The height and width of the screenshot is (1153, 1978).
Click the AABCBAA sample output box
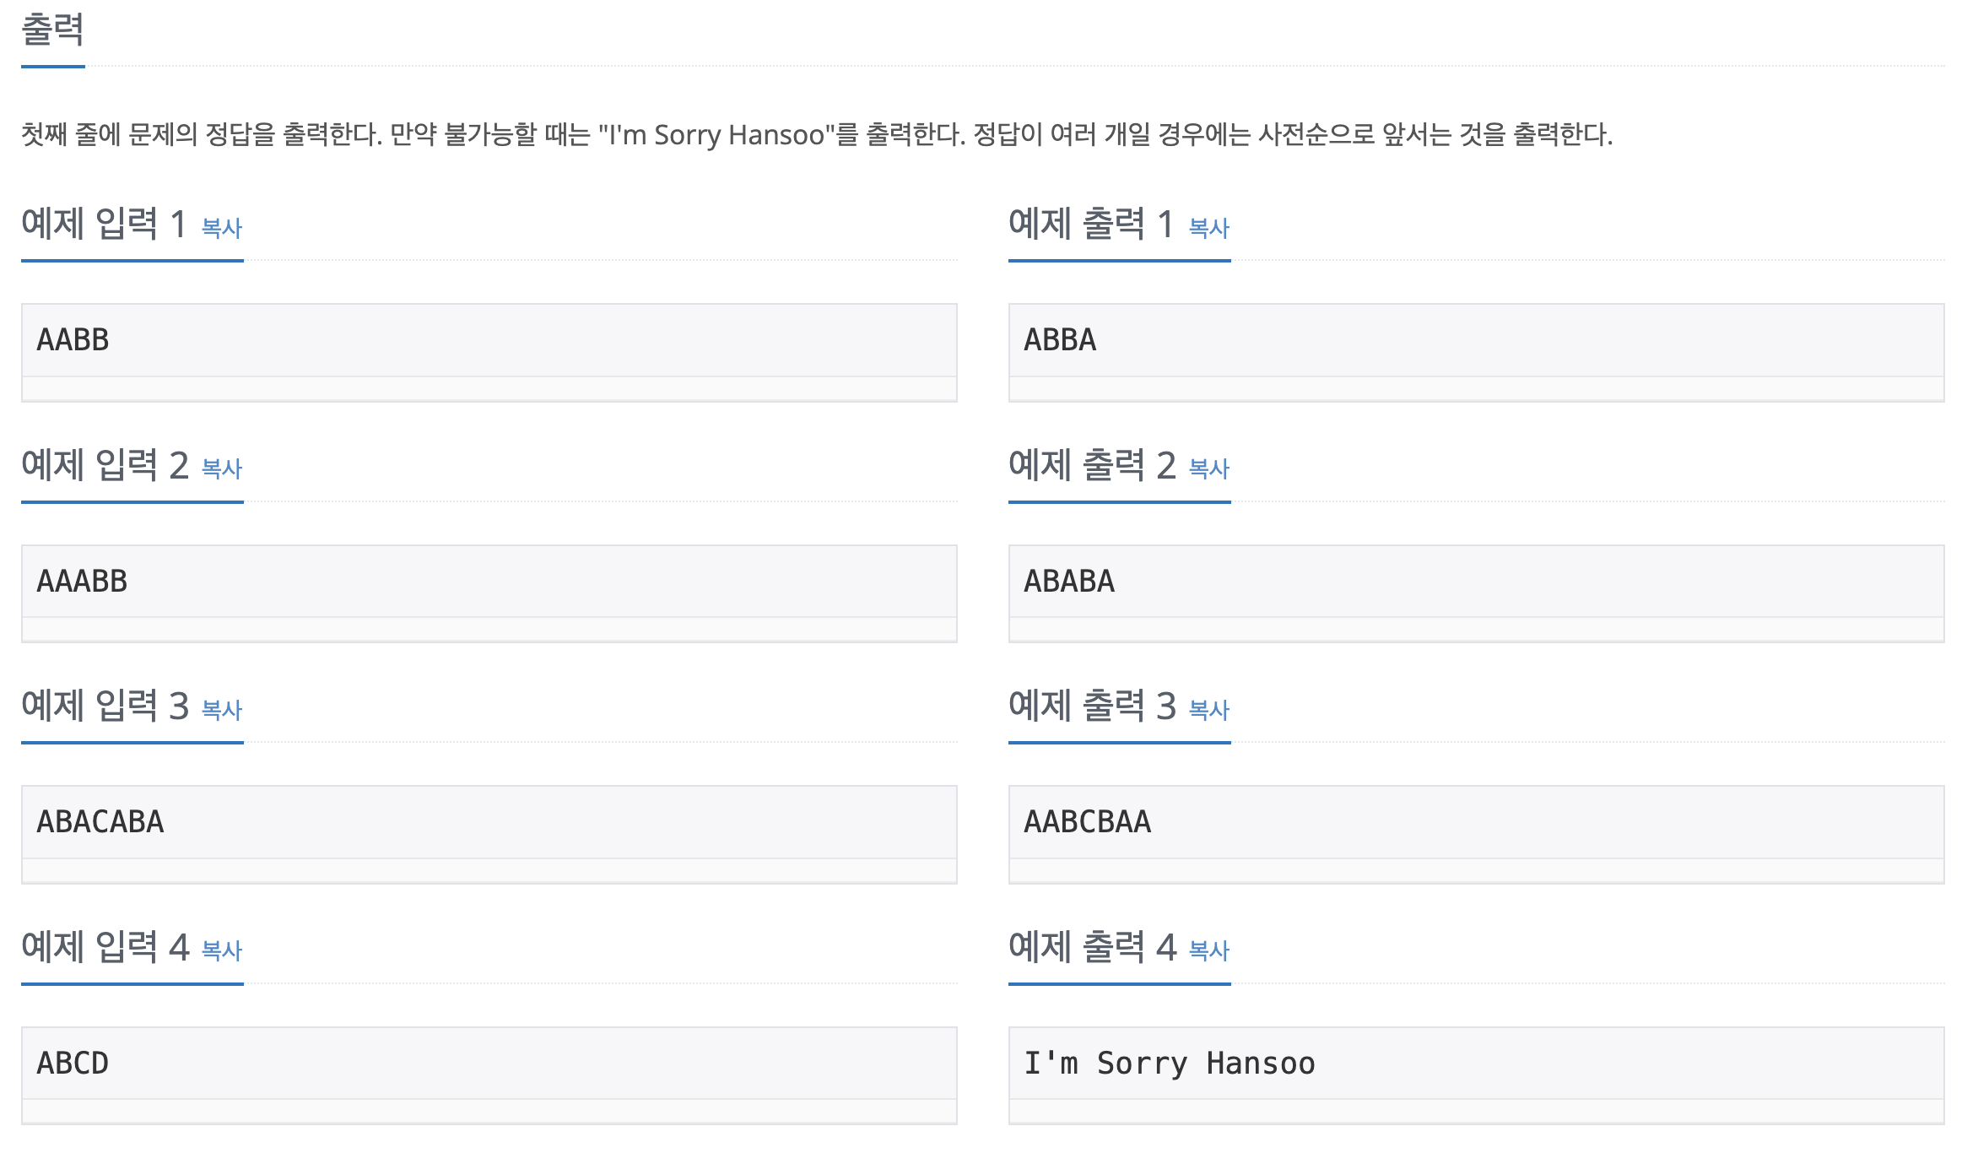(1477, 834)
